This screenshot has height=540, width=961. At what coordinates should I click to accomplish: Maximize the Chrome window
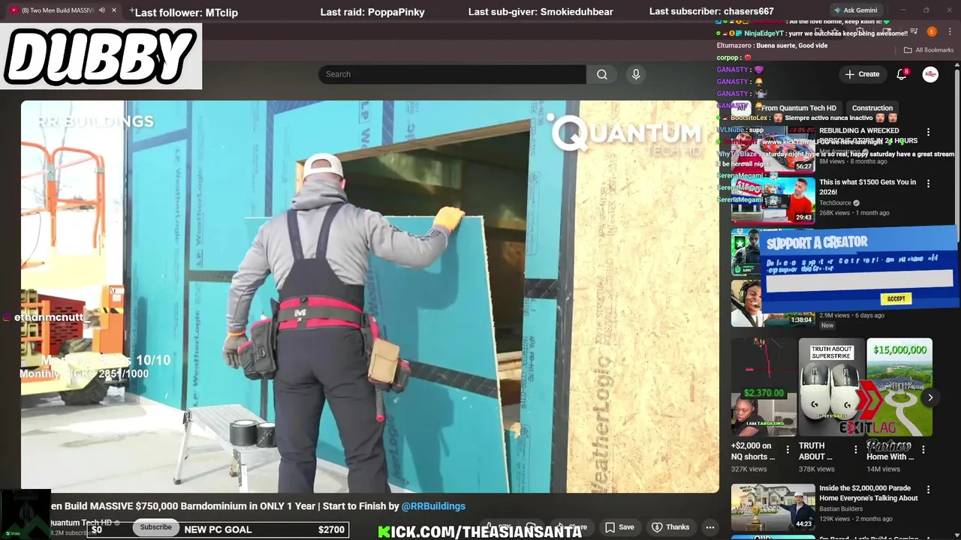click(x=926, y=10)
